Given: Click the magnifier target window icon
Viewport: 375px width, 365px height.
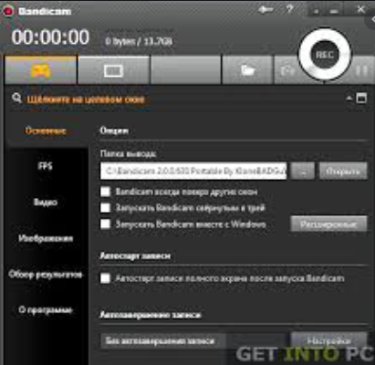Looking at the screenshot, I should [x=16, y=98].
